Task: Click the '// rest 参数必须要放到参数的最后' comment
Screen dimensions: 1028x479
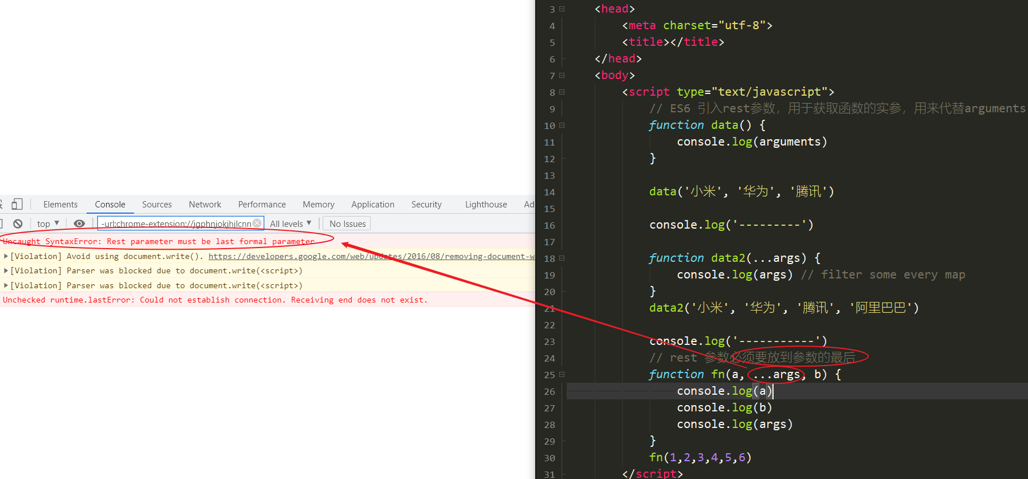Action: click(752, 358)
